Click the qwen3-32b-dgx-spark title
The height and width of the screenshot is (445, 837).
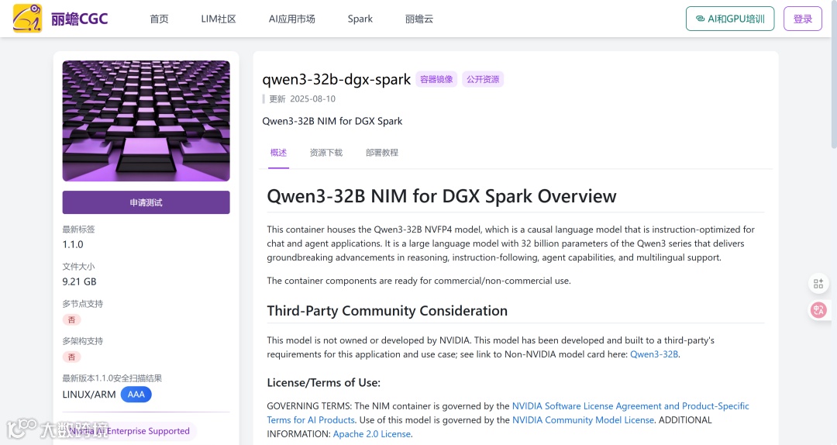[x=336, y=79]
